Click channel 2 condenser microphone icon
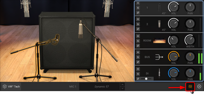The width and height of the screenshot is (204, 98). coord(159,24)
